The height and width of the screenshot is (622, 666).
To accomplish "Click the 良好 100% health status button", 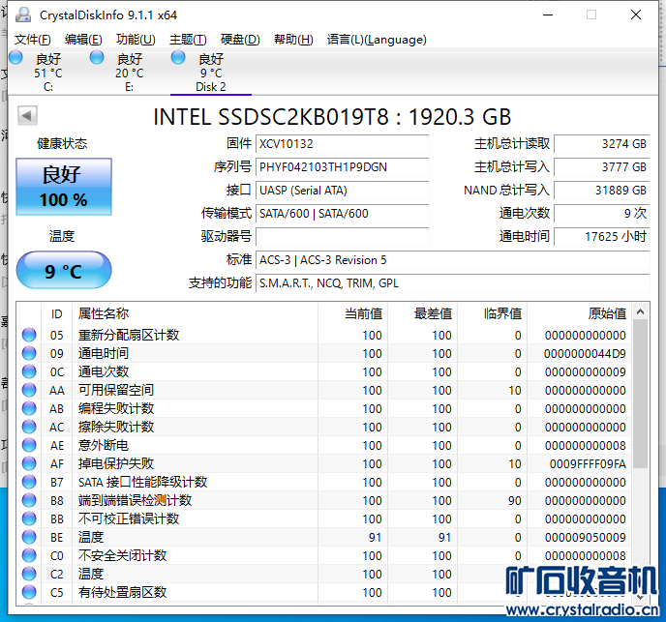I will coord(64,187).
